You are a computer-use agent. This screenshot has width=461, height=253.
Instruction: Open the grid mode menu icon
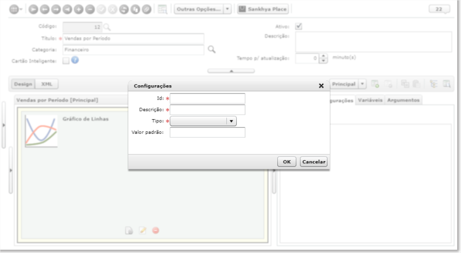pyautogui.click(x=15, y=9)
